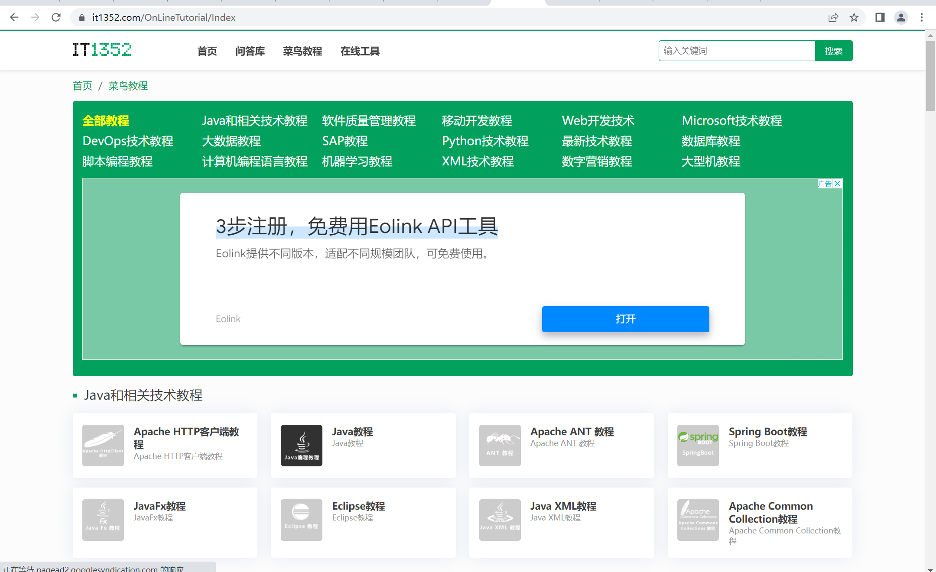This screenshot has height=572, width=936.
Task: Open Java XML教程 thumbnail icon
Action: (x=500, y=520)
